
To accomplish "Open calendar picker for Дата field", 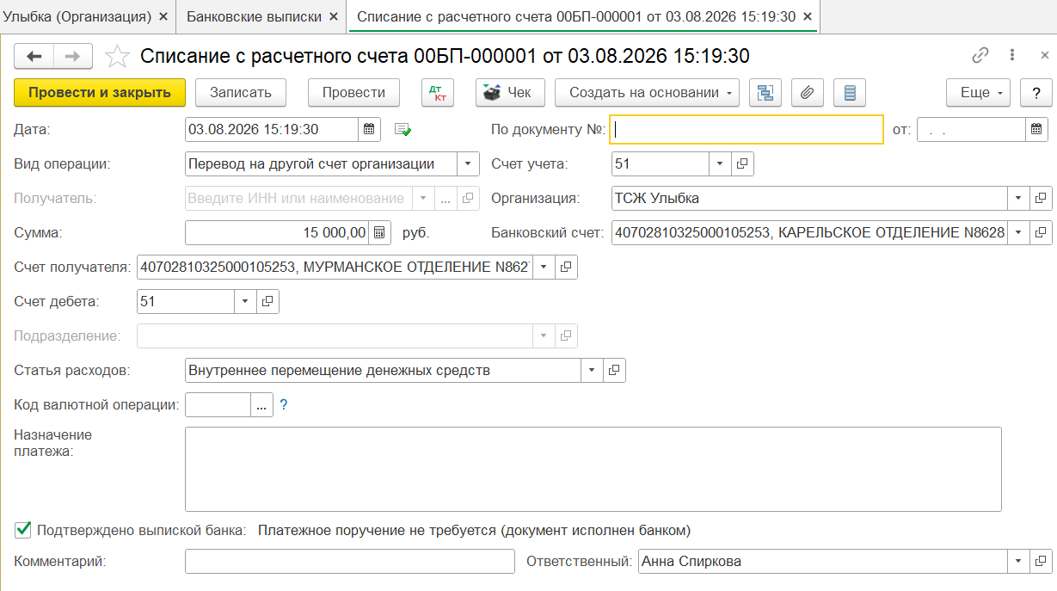I will [x=369, y=129].
